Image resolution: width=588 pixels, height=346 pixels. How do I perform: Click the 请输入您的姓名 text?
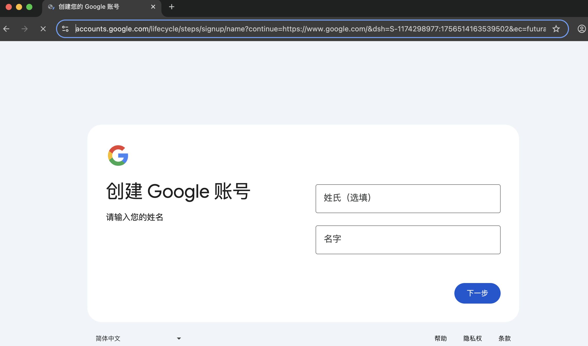pos(135,217)
